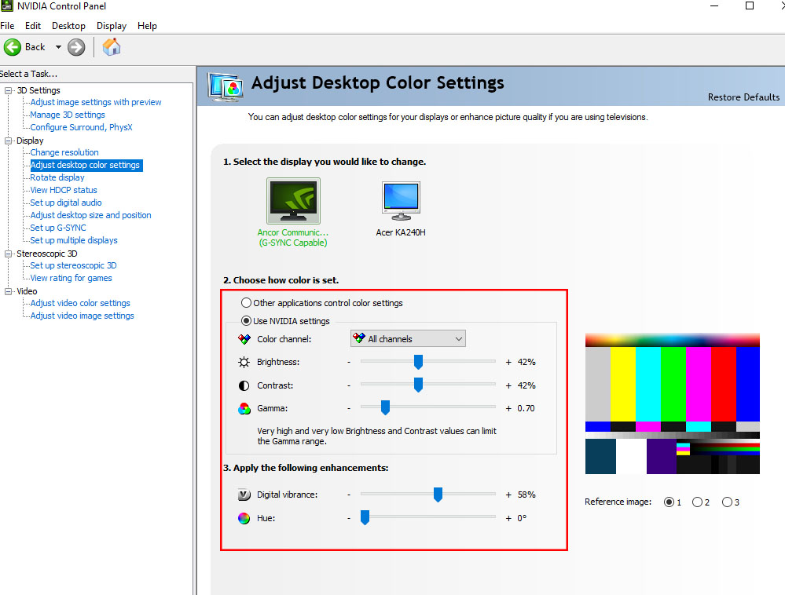Open Rotate display
785x595 pixels.
pos(57,177)
